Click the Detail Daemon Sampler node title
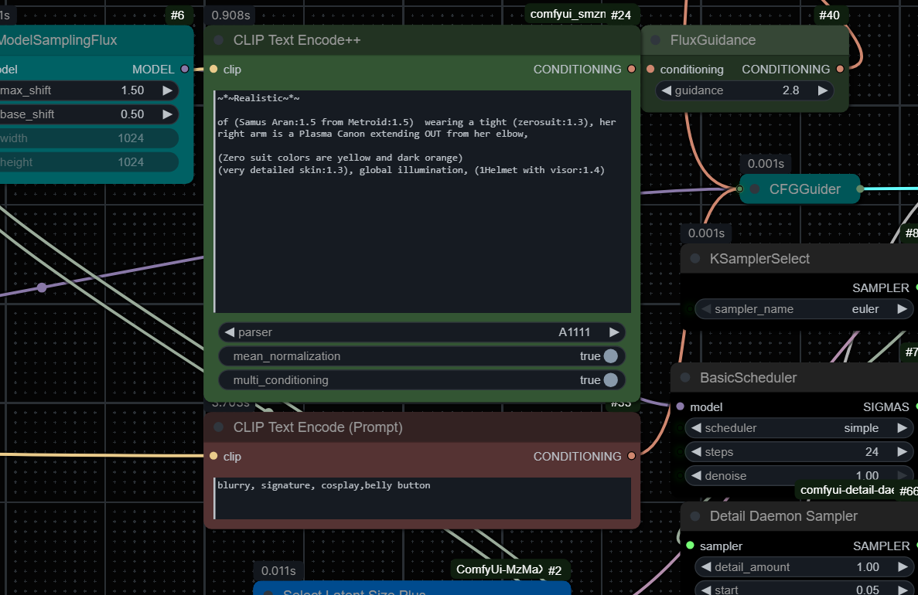 (783, 516)
